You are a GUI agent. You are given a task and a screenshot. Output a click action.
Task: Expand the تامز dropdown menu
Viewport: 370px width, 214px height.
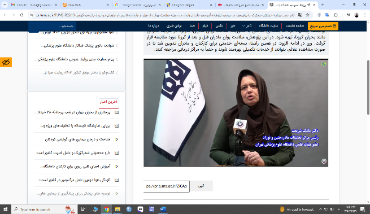(247, 26)
